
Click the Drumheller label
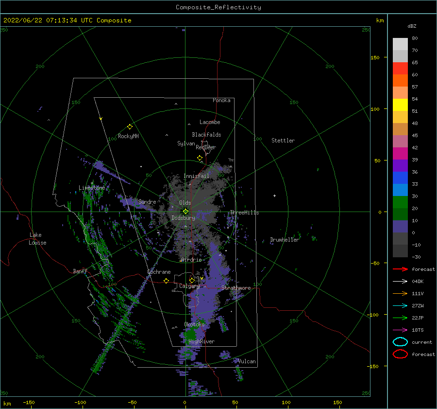click(285, 240)
